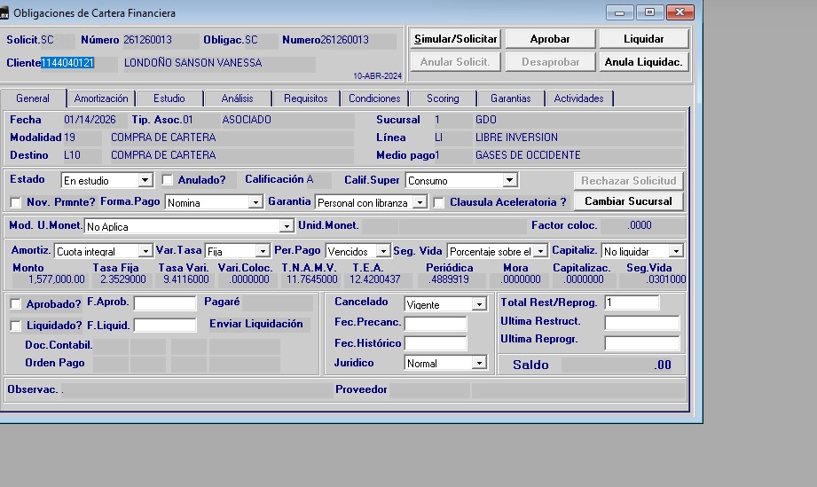This screenshot has width=817, height=487.
Task: Toggle the Clausula Aceleratoria checkbox
Action: pos(439,203)
